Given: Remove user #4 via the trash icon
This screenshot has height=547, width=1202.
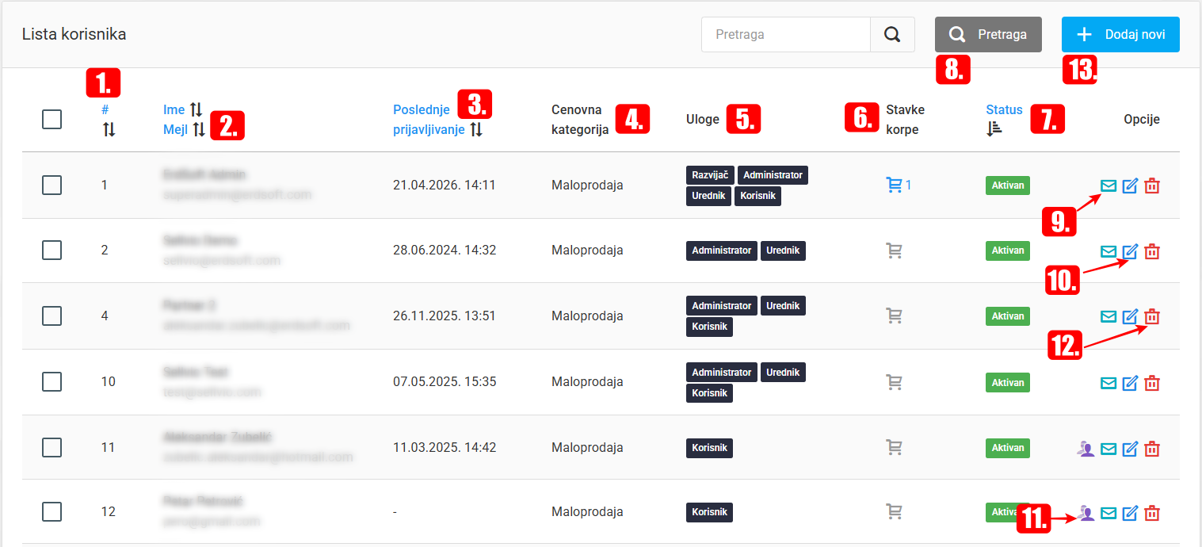Looking at the screenshot, I should (x=1153, y=317).
